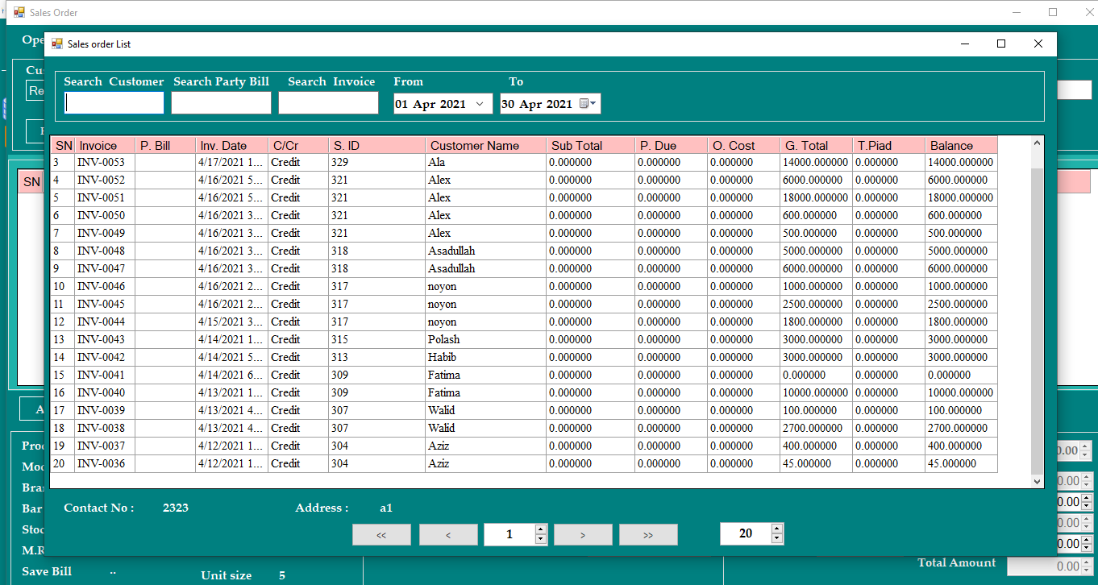Go to the previous page button
Screen dimensions: 1098x585
click(448, 534)
